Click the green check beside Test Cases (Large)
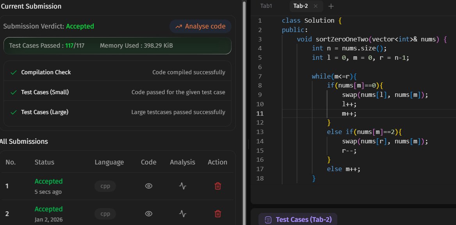This screenshot has height=225, width=456. [x=13, y=112]
